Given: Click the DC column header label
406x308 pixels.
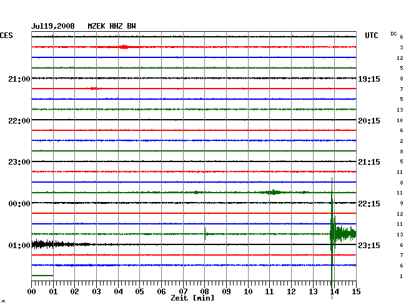Looking at the screenshot, I should coord(394,33).
